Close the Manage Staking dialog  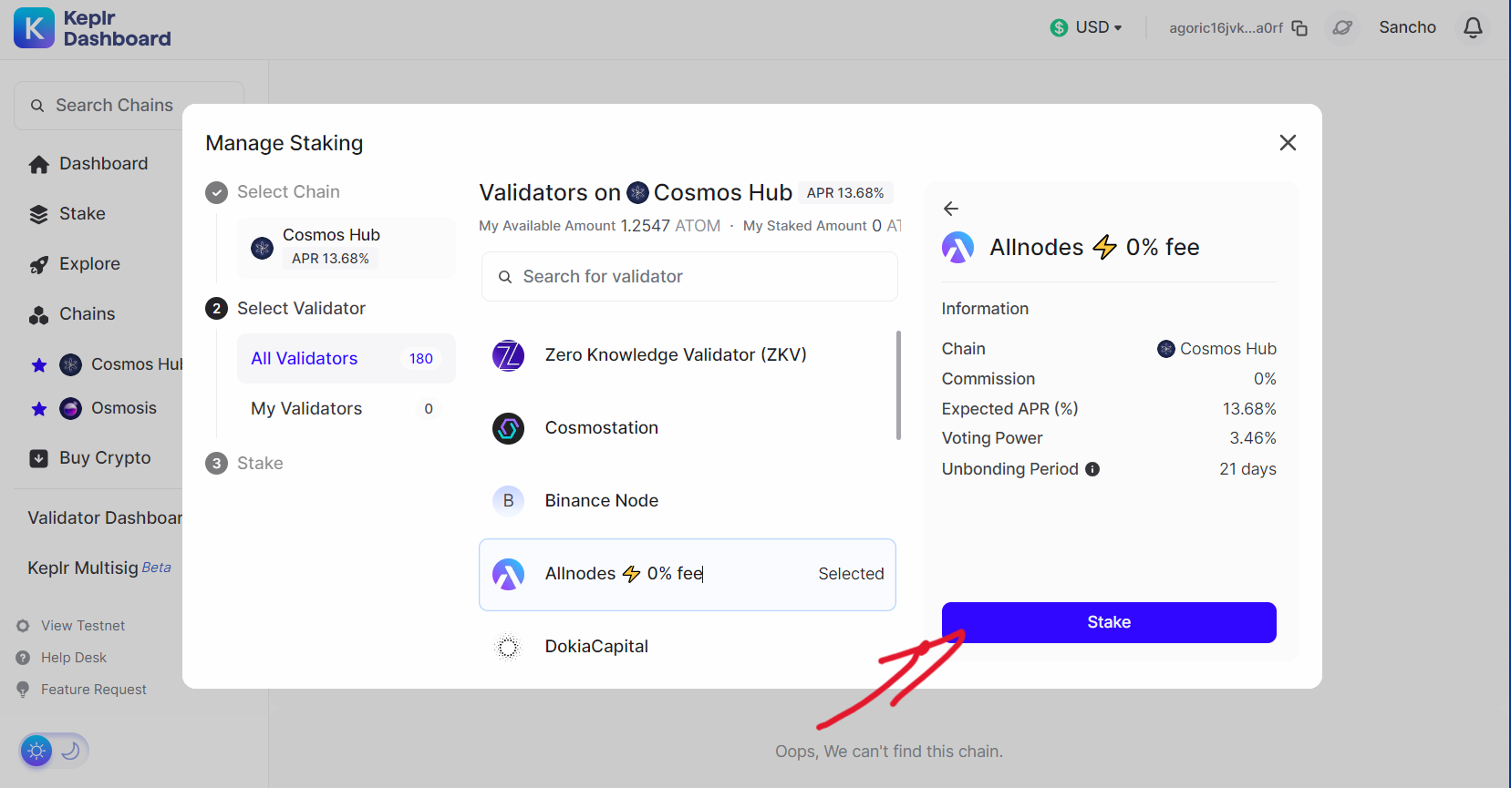pyautogui.click(x=1288, y=143)
